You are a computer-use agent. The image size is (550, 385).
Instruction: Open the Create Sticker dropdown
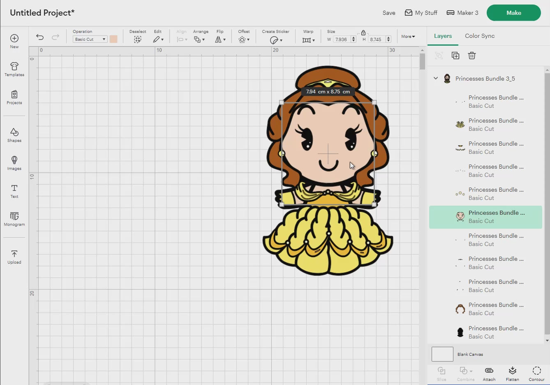click(x=276, y=40)
